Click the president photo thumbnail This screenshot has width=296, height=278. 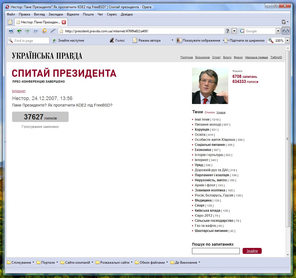coord(210,86)
